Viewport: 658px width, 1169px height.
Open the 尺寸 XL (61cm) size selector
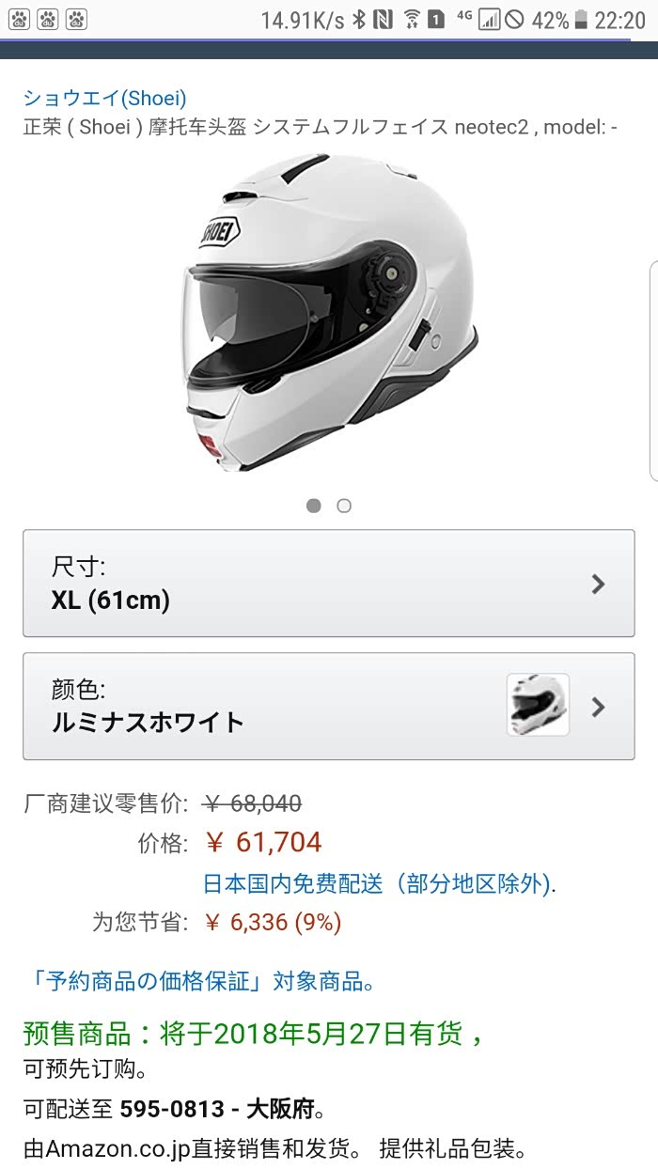[x=329, y=584]
